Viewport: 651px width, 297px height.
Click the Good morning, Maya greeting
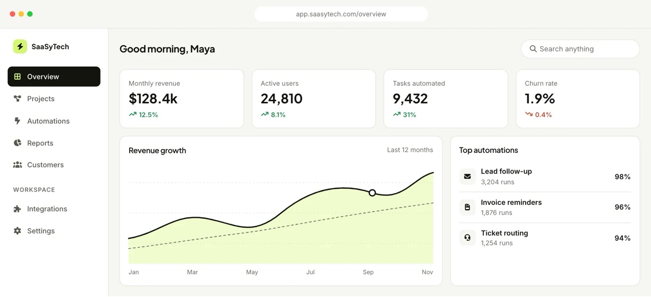pos(167,49)
